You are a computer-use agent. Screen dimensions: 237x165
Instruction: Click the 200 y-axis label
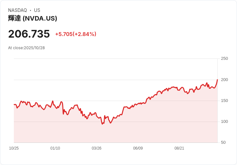click(224, 80)
